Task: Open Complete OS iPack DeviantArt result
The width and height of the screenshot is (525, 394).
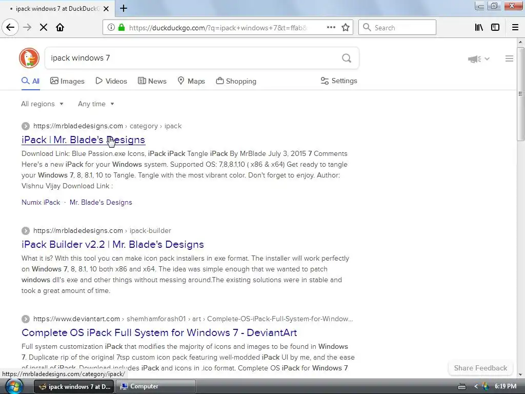Action: (x=159, y=332)
